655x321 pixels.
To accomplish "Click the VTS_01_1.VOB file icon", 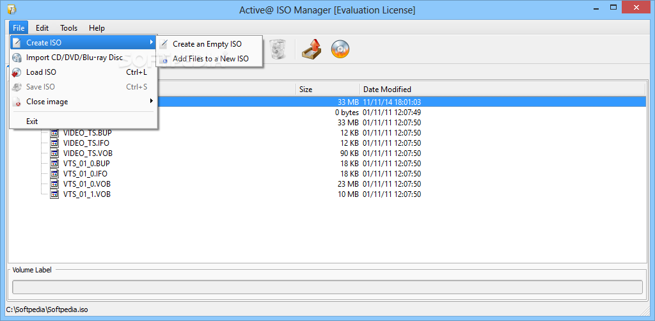I will pos(55,194).
